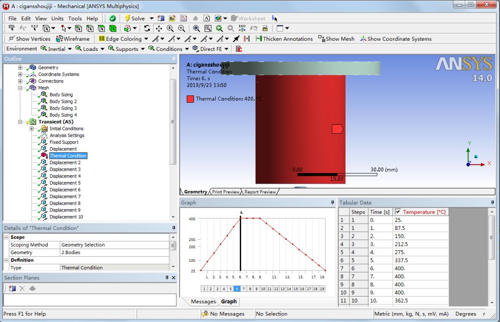Screen dimensions: 500x322
Task: Open the Solve dropdown arrow
Action: [151, 19]
